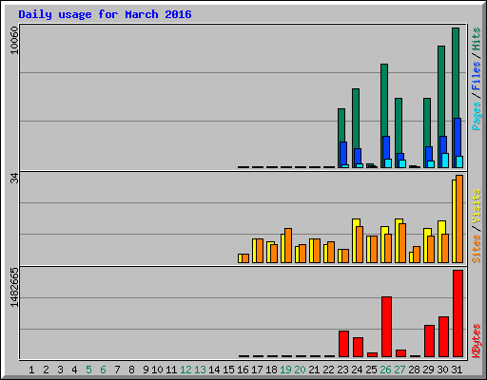This screenshot has width=487, height=380.
Task: Select the blue files bar for day 31
Action: tap(458, 138)
